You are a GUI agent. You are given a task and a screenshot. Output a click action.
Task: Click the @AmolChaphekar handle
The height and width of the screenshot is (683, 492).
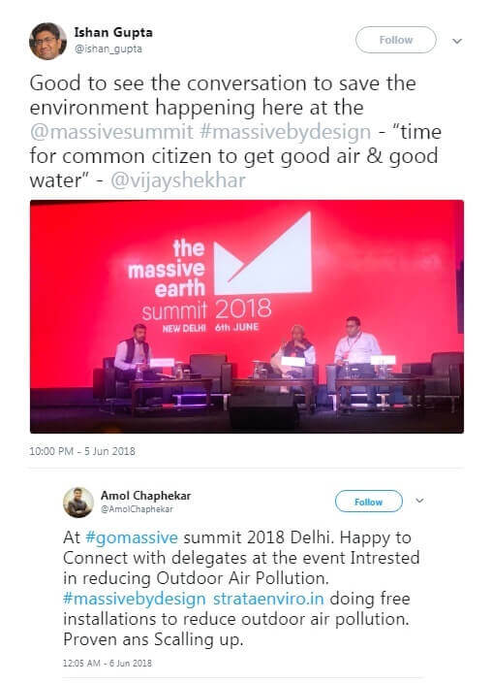pyautogui.click(x=137, y=509)
